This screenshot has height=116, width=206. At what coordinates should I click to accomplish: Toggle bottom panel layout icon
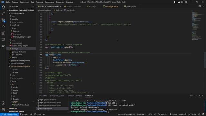click(x=179, y=2)
